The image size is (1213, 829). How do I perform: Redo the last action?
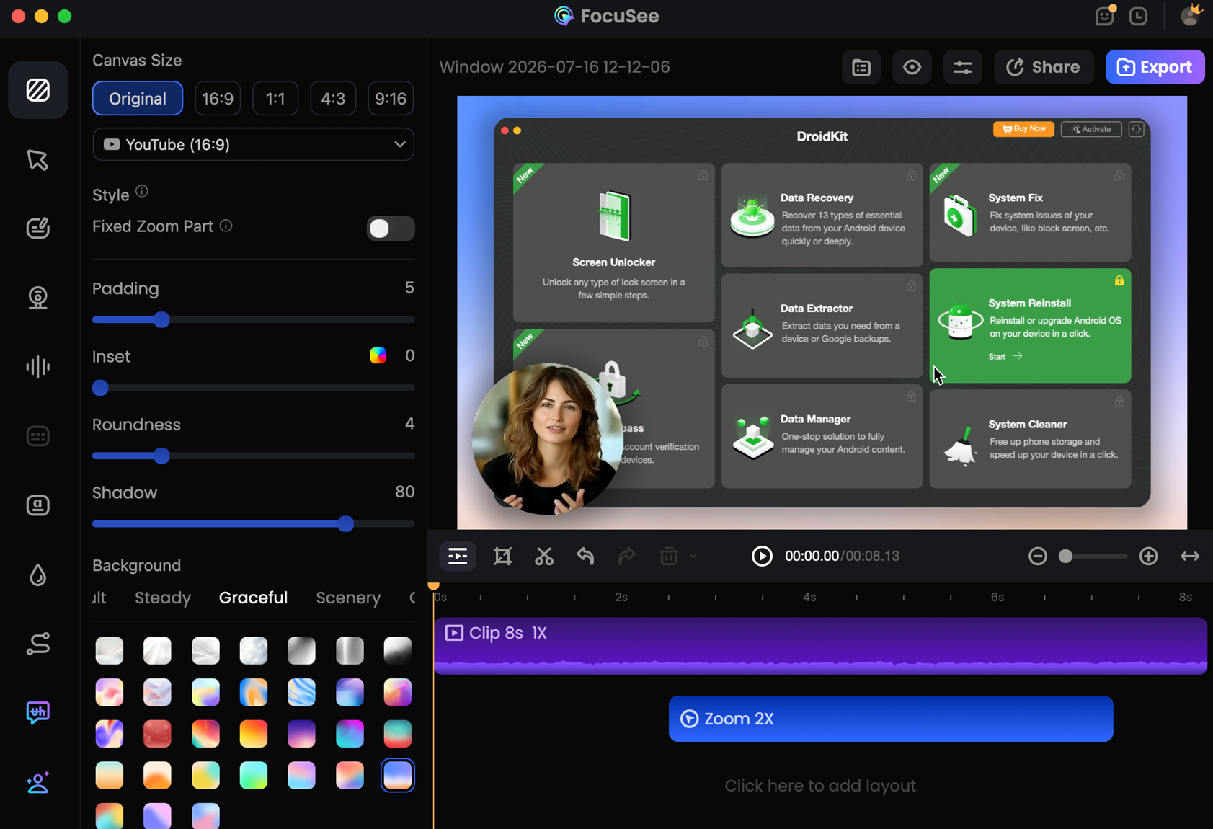pos(627,556)
